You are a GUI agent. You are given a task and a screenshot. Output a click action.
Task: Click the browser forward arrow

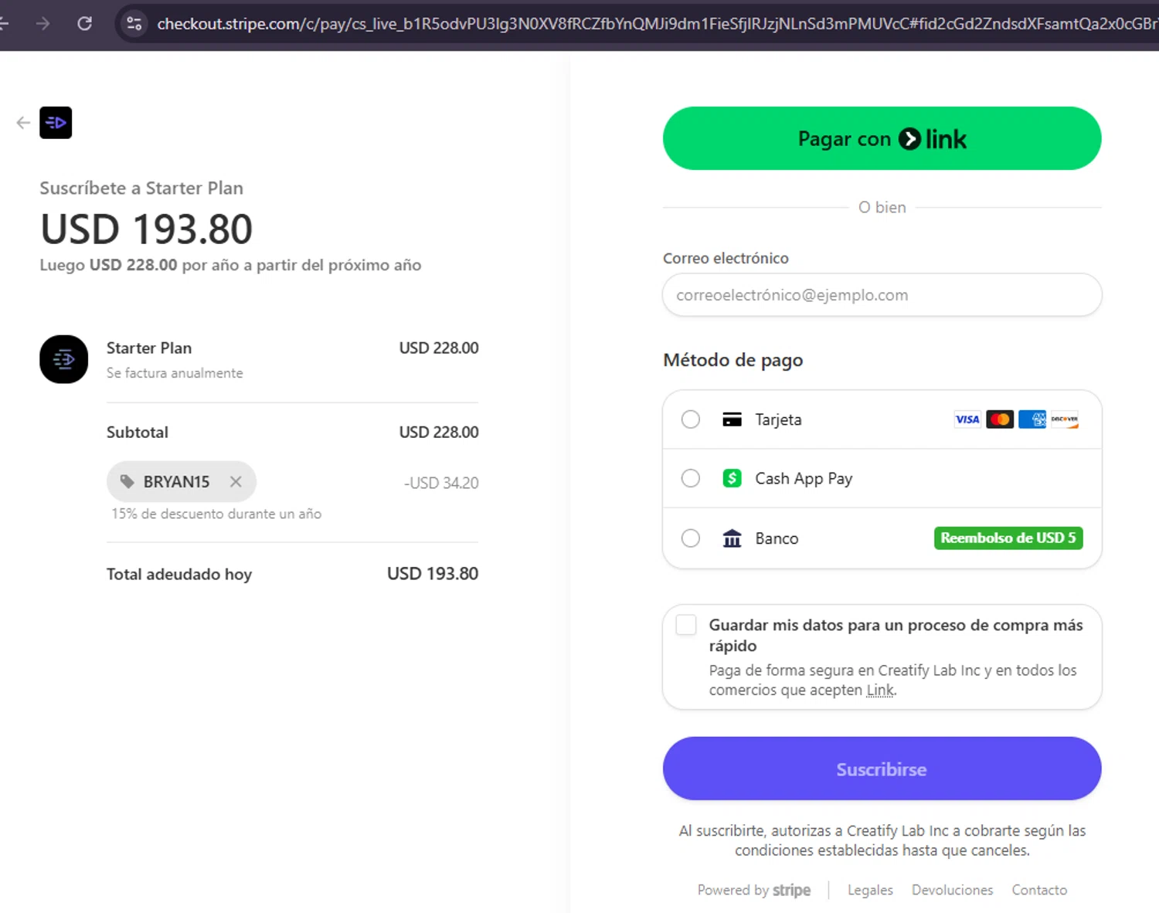pos(42,24)
